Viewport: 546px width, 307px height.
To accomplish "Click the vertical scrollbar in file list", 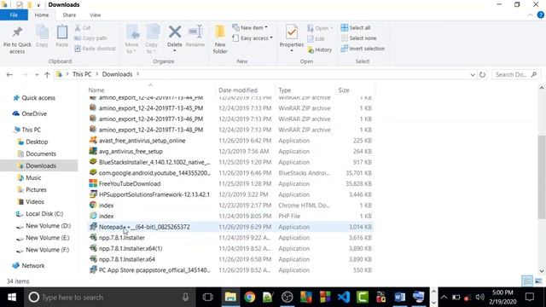I will coord(542,177).
